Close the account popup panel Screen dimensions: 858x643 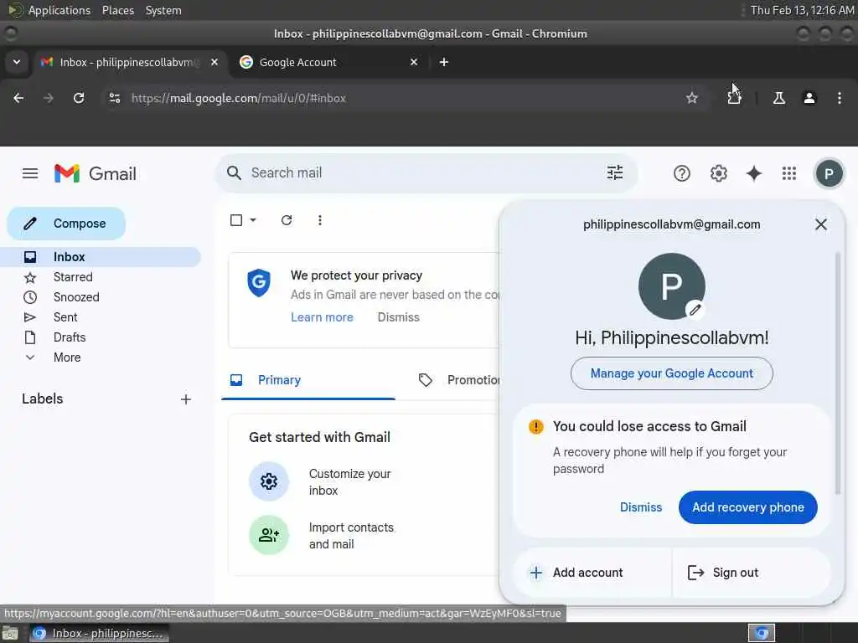coord(820,224)
